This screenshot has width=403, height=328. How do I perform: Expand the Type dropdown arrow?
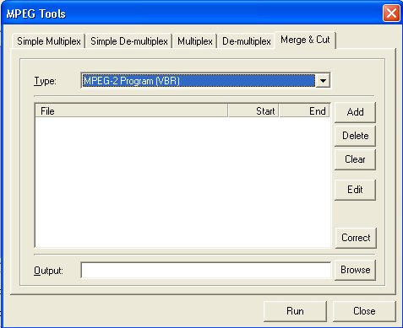(x=323, y=81)
